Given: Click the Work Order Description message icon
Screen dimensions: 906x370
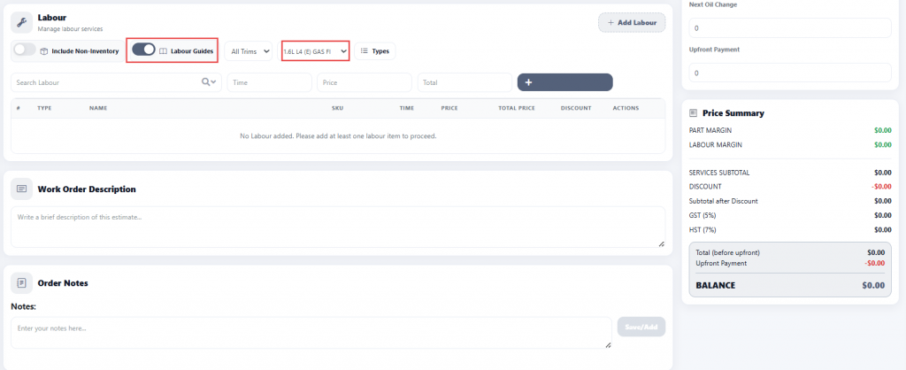Looking at the screenshot, I should pyautogui.click(x=22, y=189).
